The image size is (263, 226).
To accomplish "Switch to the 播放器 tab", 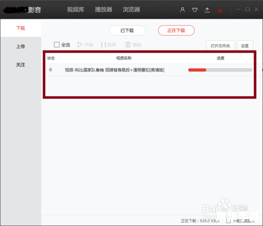I will (x=104, y=9).
